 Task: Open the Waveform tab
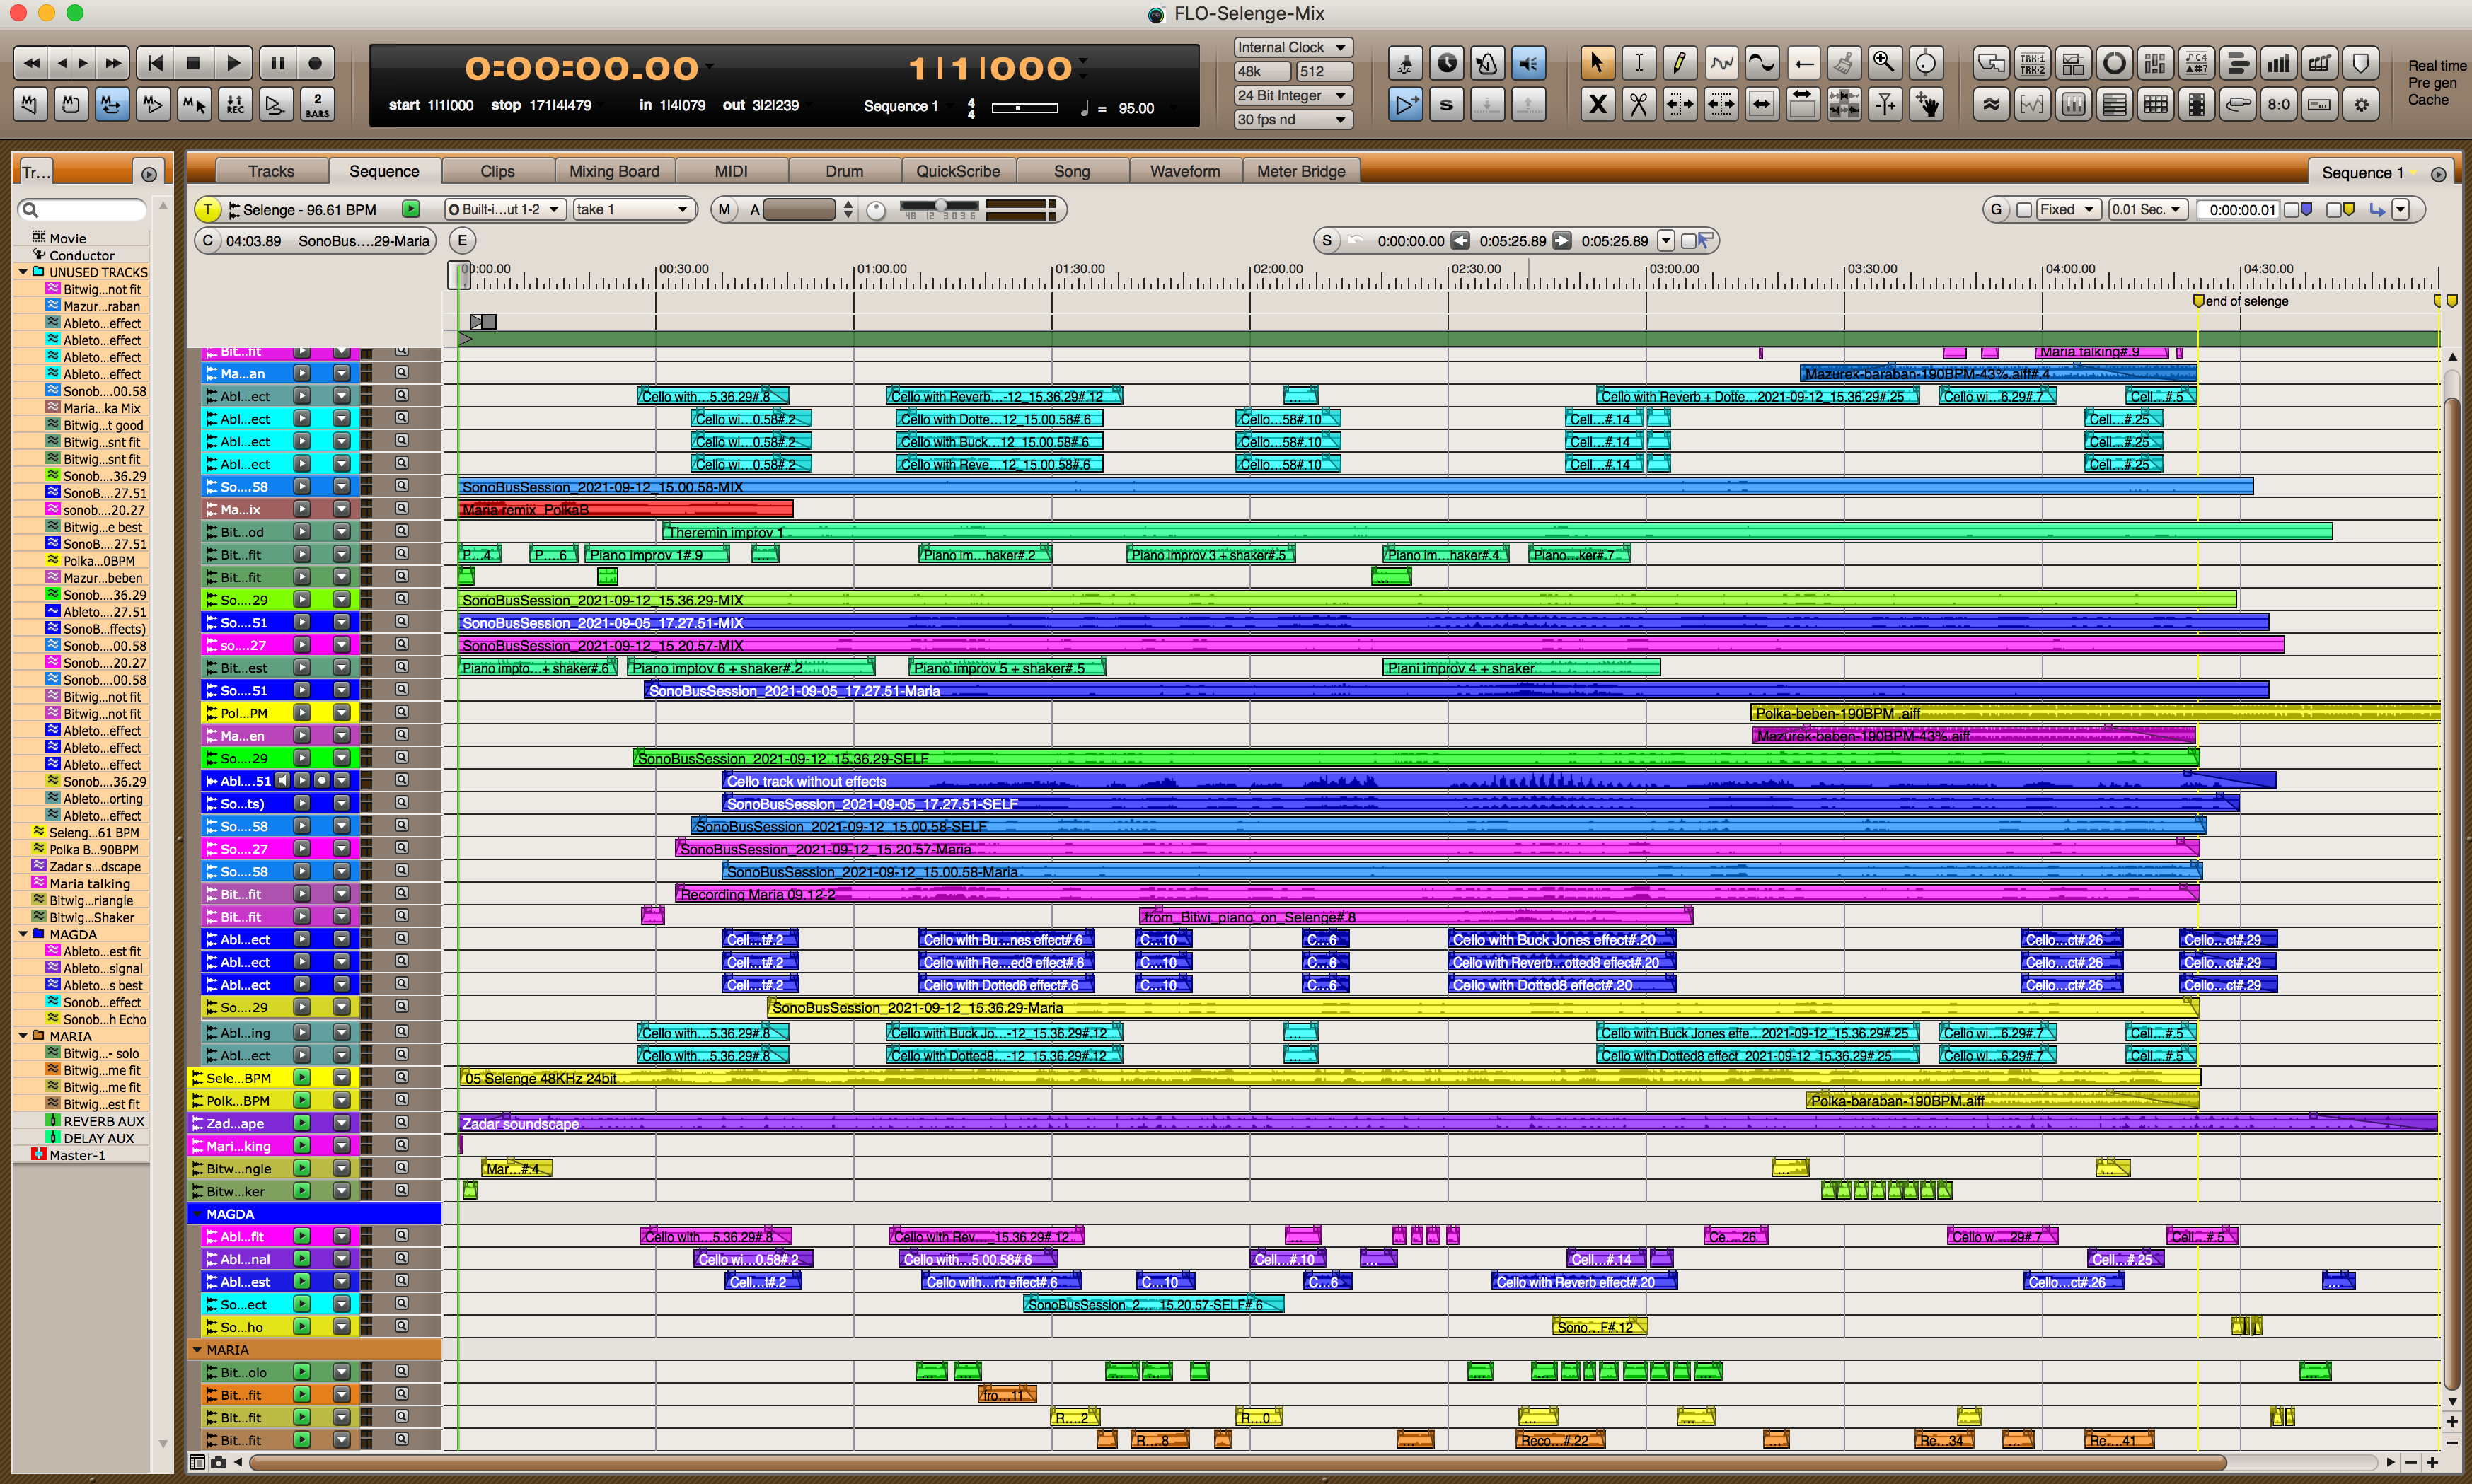pyautogui.click(x=1184, y=171)
